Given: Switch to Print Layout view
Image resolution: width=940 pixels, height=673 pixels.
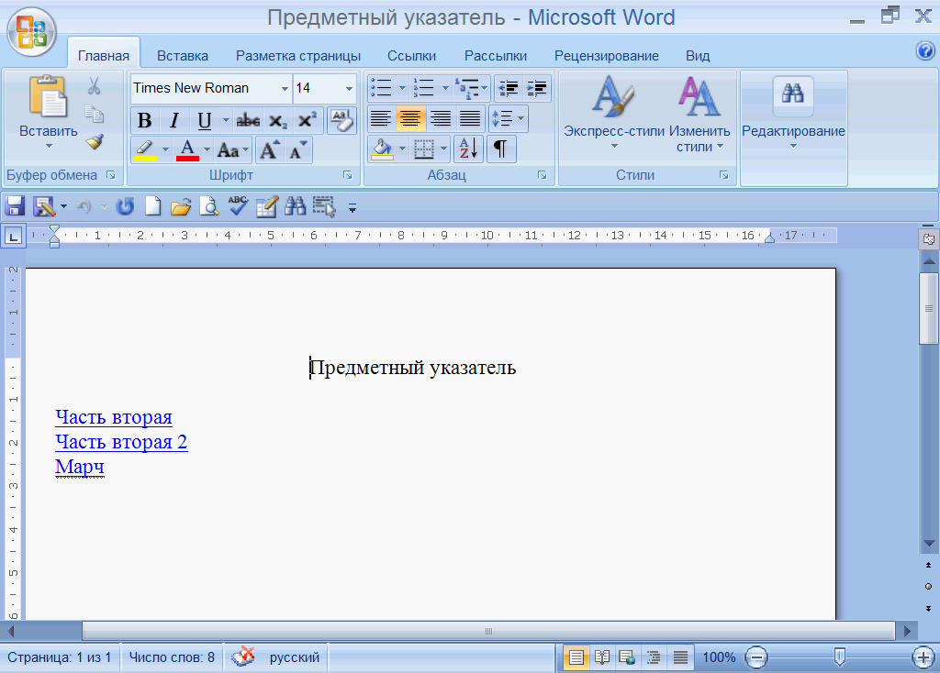Looking at the screenshot, I should (576, 657).
